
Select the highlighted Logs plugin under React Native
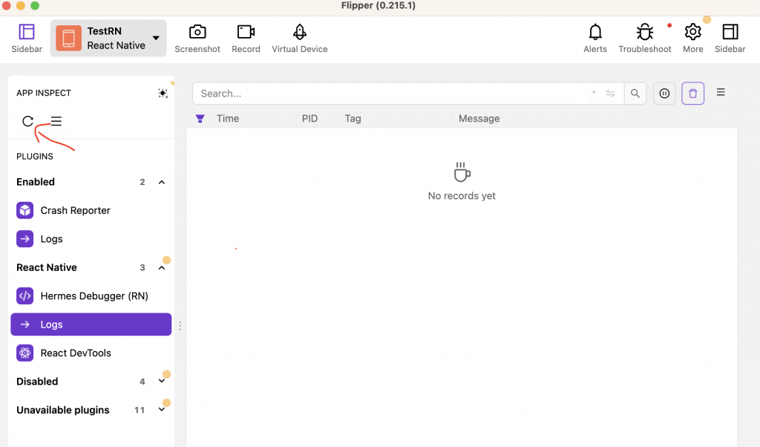91,324
